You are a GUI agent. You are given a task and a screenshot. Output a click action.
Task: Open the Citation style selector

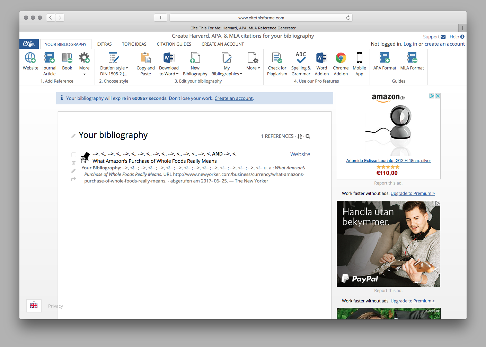point(114,64)
